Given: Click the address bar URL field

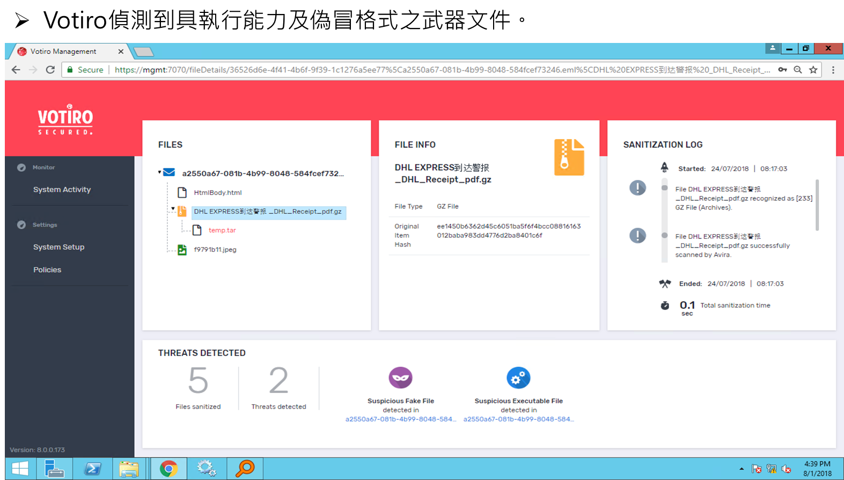Looking at the screenshot, I should tap(443, 70).
